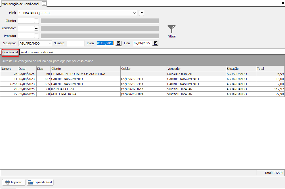Select row for GUILHERME ROSA
The height and width of the screenshot is (189, 285).
coord(142,94)
